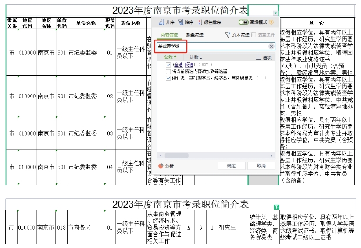The height and width of the screenshot is (248, 361).
Task: Click the gold badge beside 高级模式
Action: (x=272, y=22)
